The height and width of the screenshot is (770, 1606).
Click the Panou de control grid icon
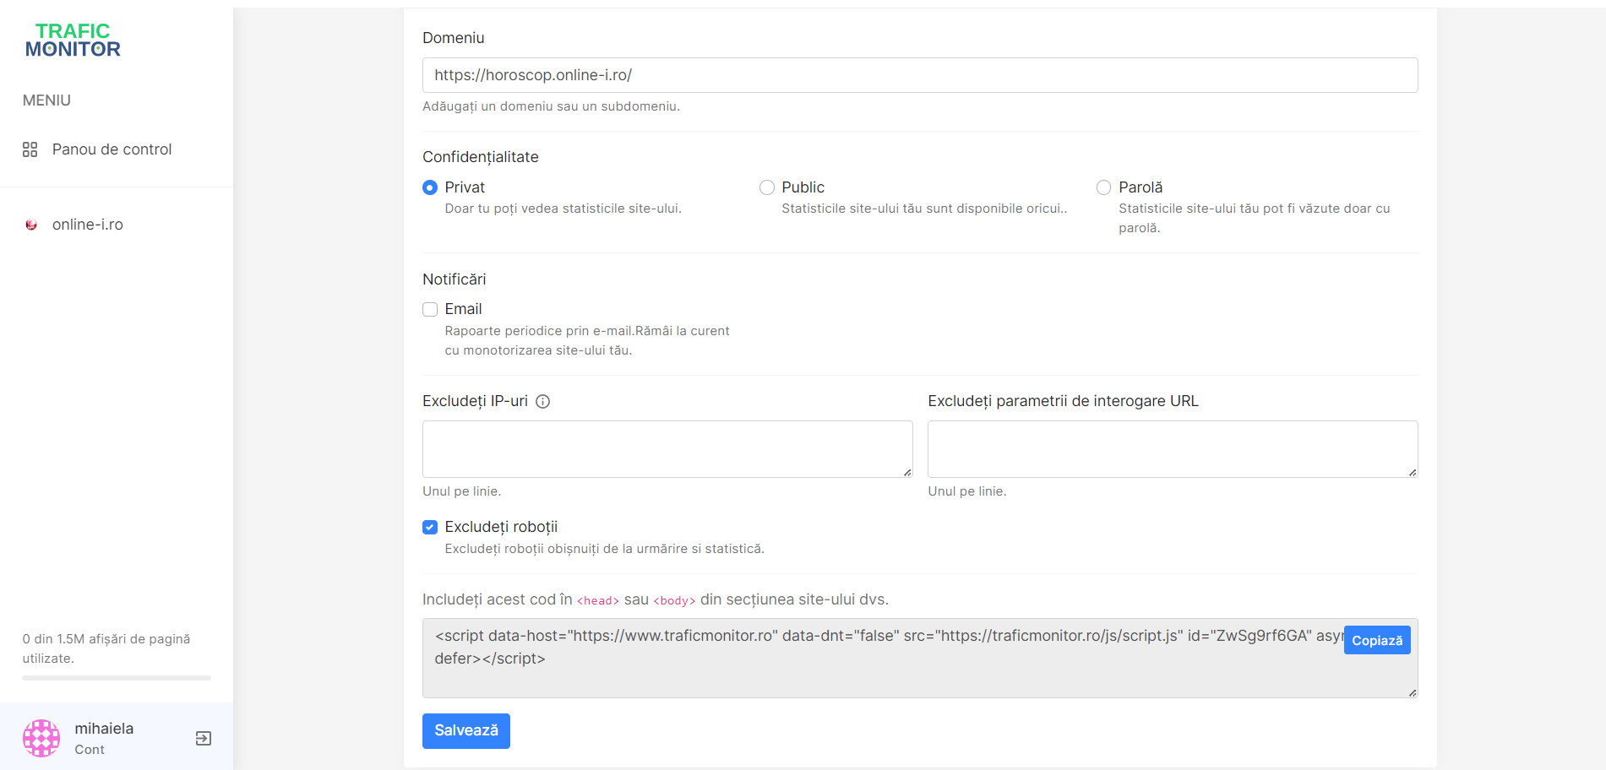point(30,149)
